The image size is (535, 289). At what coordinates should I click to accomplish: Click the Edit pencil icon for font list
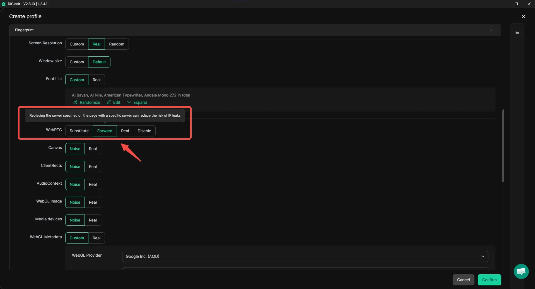tap(109, 102)
